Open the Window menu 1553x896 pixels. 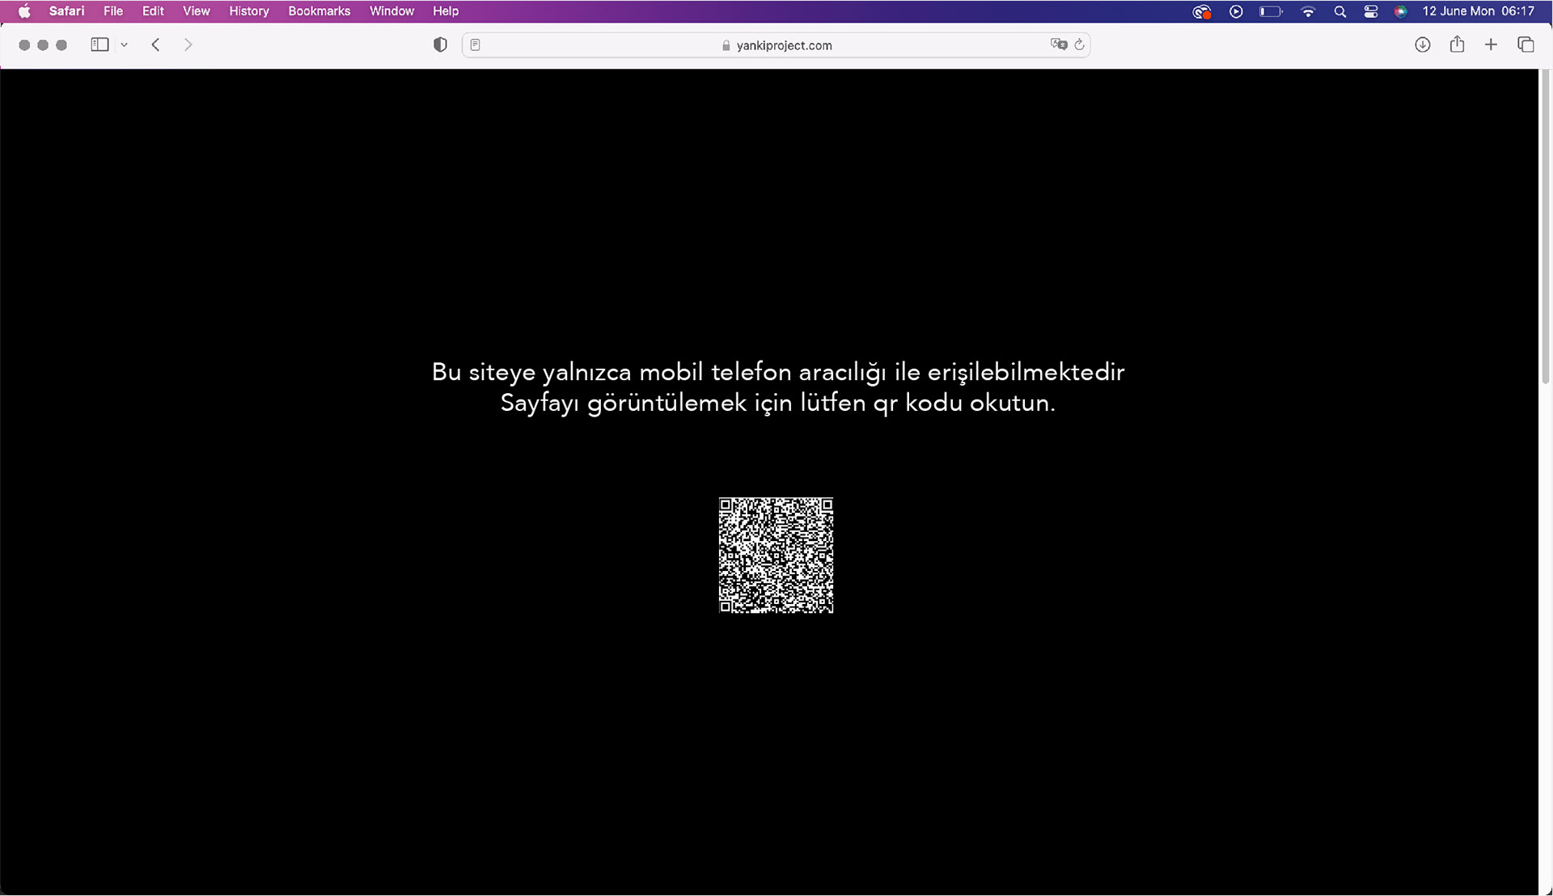[391, 11]
